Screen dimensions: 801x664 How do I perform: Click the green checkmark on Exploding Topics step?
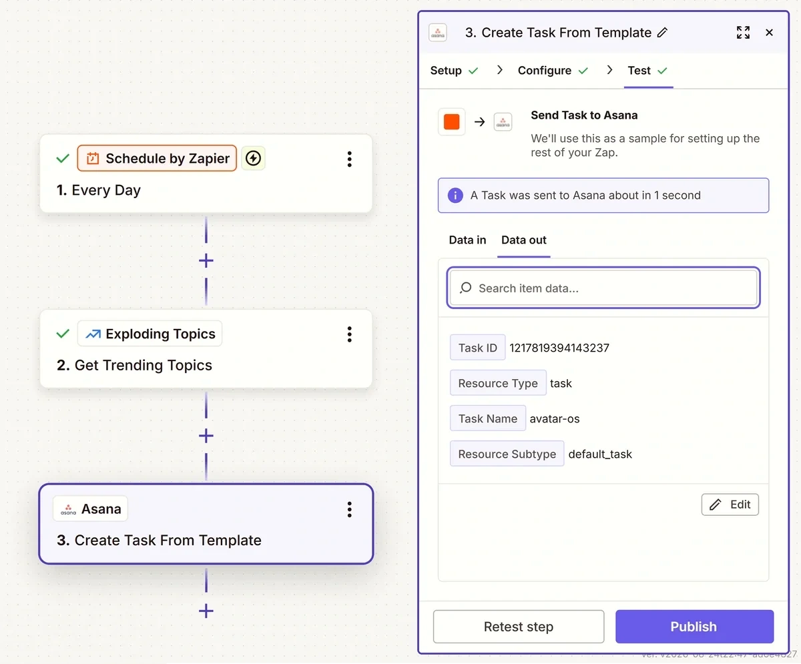coord(63,334)
